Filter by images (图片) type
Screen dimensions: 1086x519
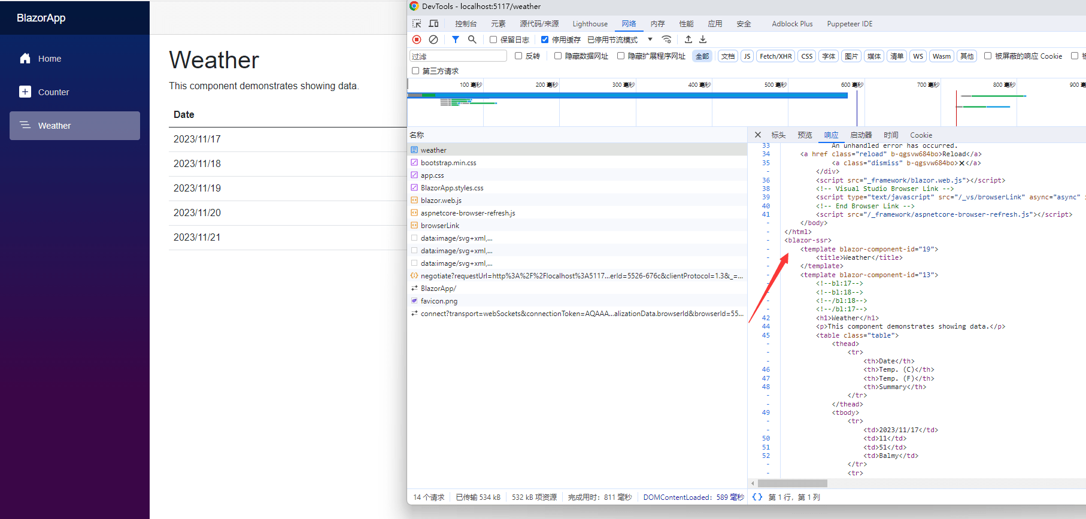click(x=851, y=56)
